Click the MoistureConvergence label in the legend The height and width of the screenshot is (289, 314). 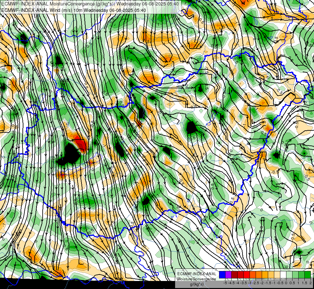pyautogui.click(x=197, y=279)
